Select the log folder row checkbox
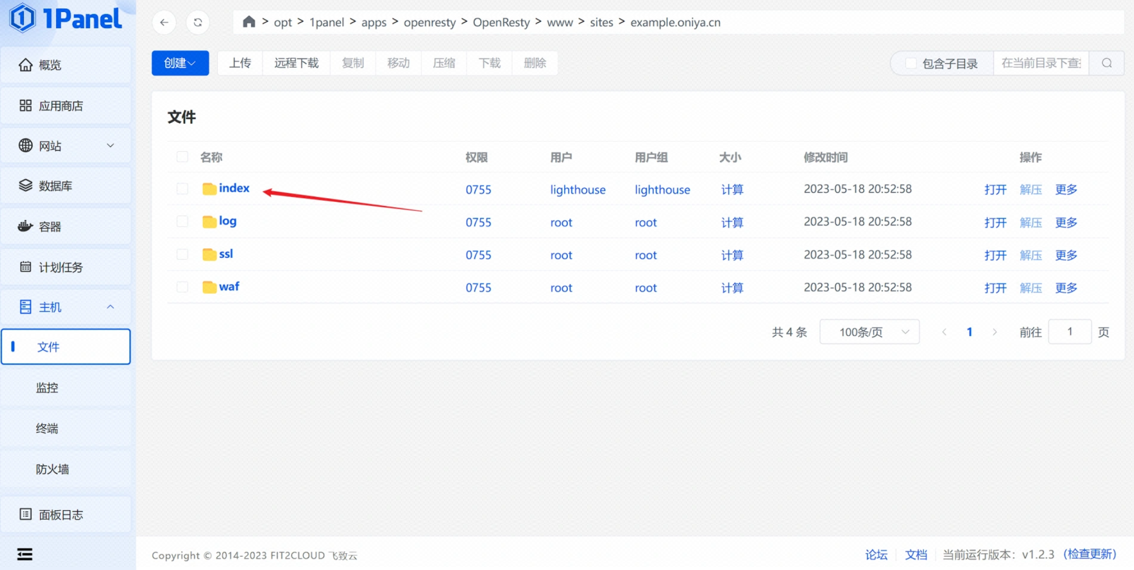Viewport: 1134px width, 570px height. [x=182, y=221]
